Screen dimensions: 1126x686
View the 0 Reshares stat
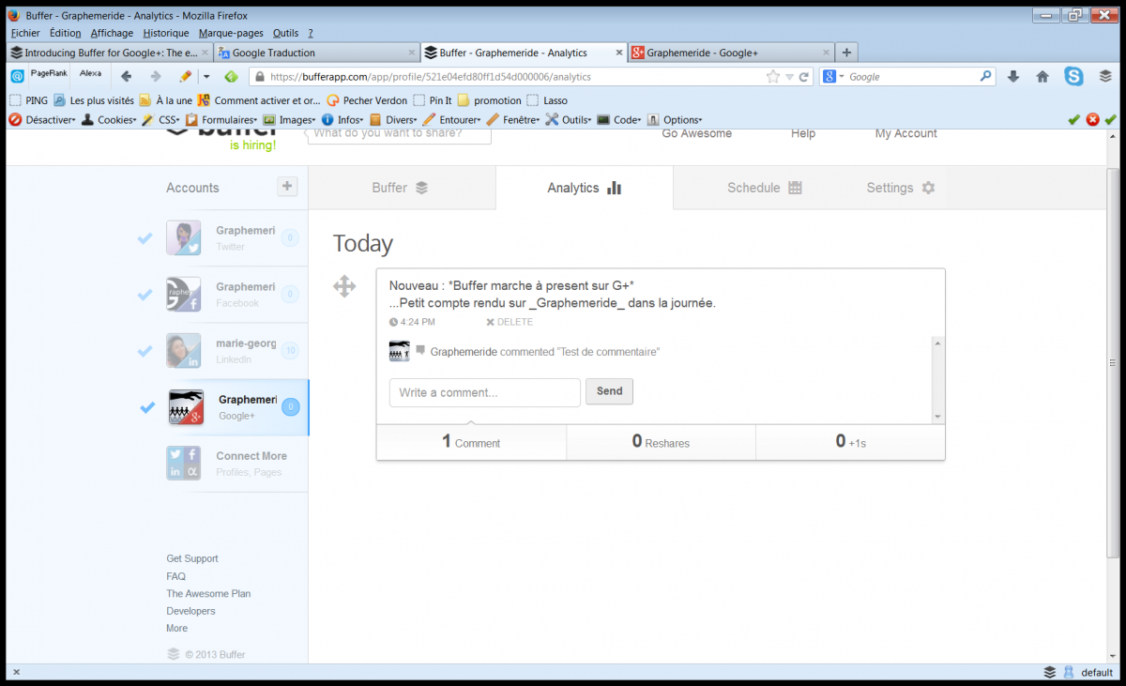[x=661, y=441]
